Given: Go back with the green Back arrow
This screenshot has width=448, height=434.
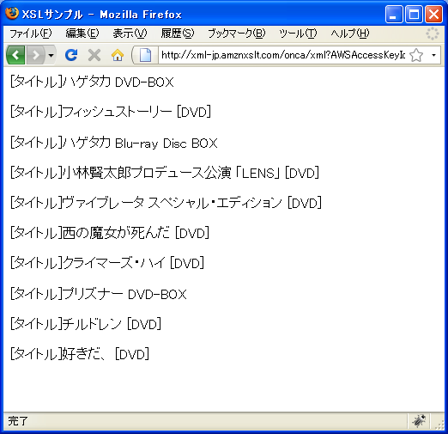Looking at the screenshot, I should coord(15,55).
